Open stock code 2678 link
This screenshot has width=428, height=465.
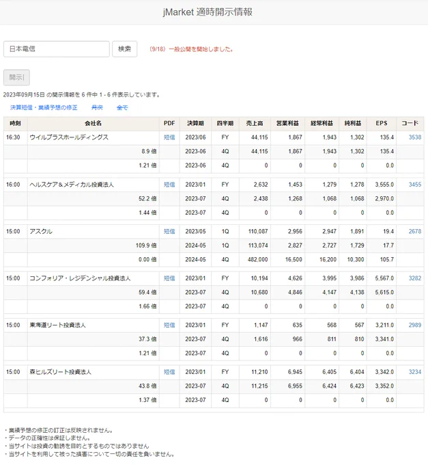(415, 231)
